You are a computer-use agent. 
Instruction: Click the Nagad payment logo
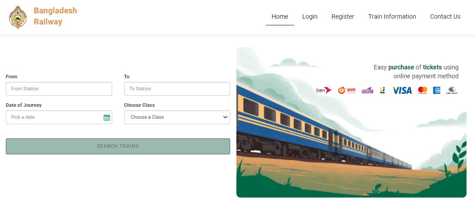pyautogui.click(x=347, y=90)
